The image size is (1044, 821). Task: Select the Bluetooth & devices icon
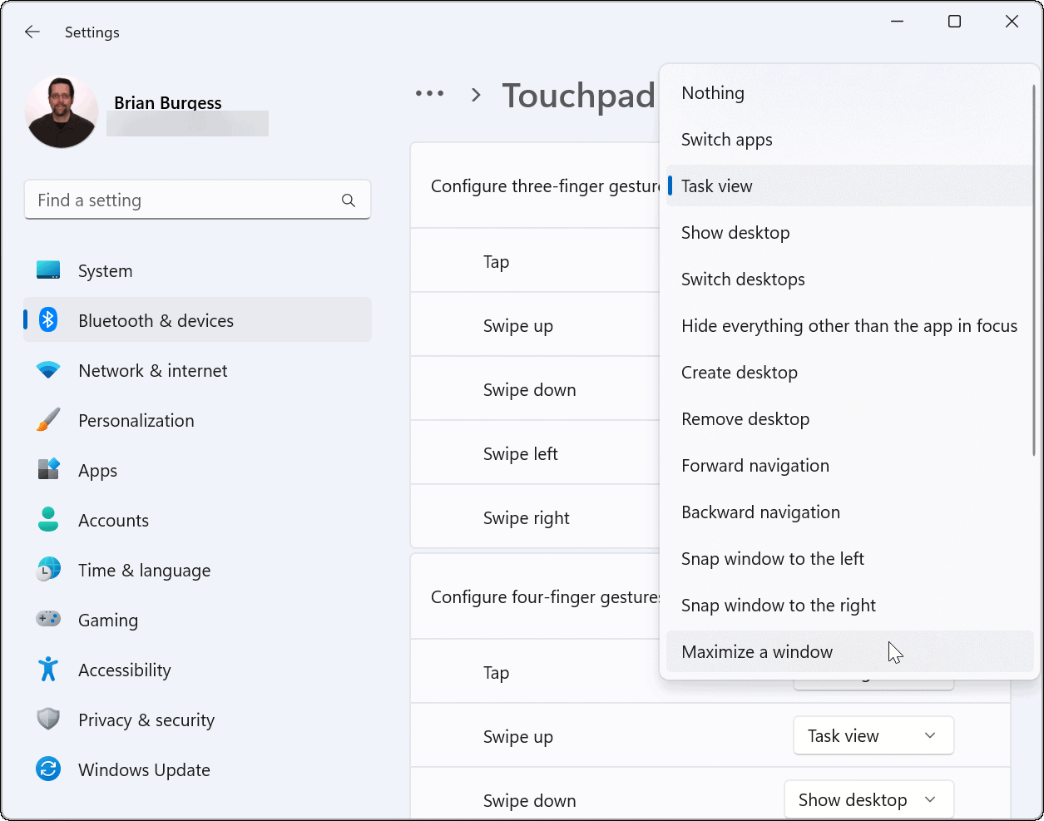click(48, 320)
